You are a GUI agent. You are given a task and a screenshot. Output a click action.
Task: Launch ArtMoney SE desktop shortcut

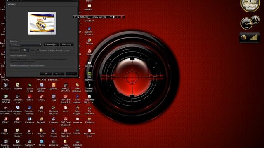pos(6,99)
